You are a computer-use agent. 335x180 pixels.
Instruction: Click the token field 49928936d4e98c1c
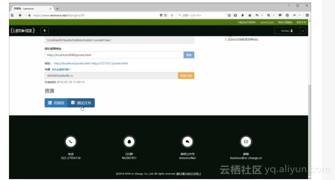(112, 76)
